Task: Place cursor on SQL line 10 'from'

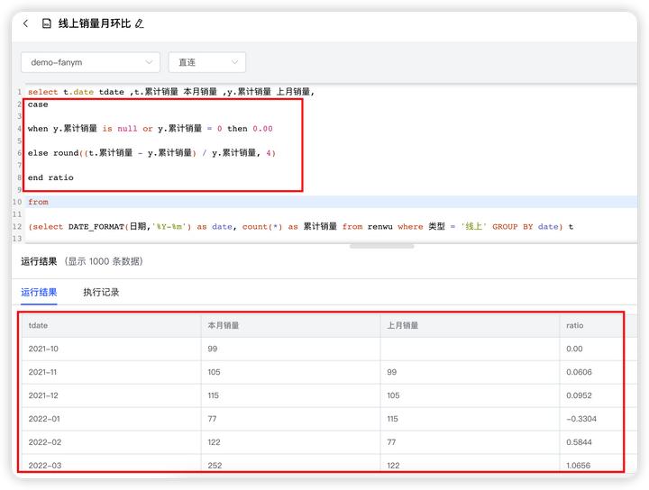Action: pyautogui.click(x=38, y=202)
